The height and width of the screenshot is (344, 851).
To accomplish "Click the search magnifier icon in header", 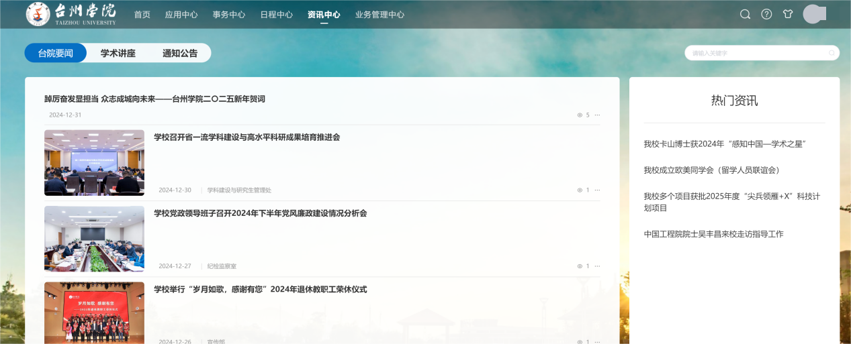I will coord(745,14).
